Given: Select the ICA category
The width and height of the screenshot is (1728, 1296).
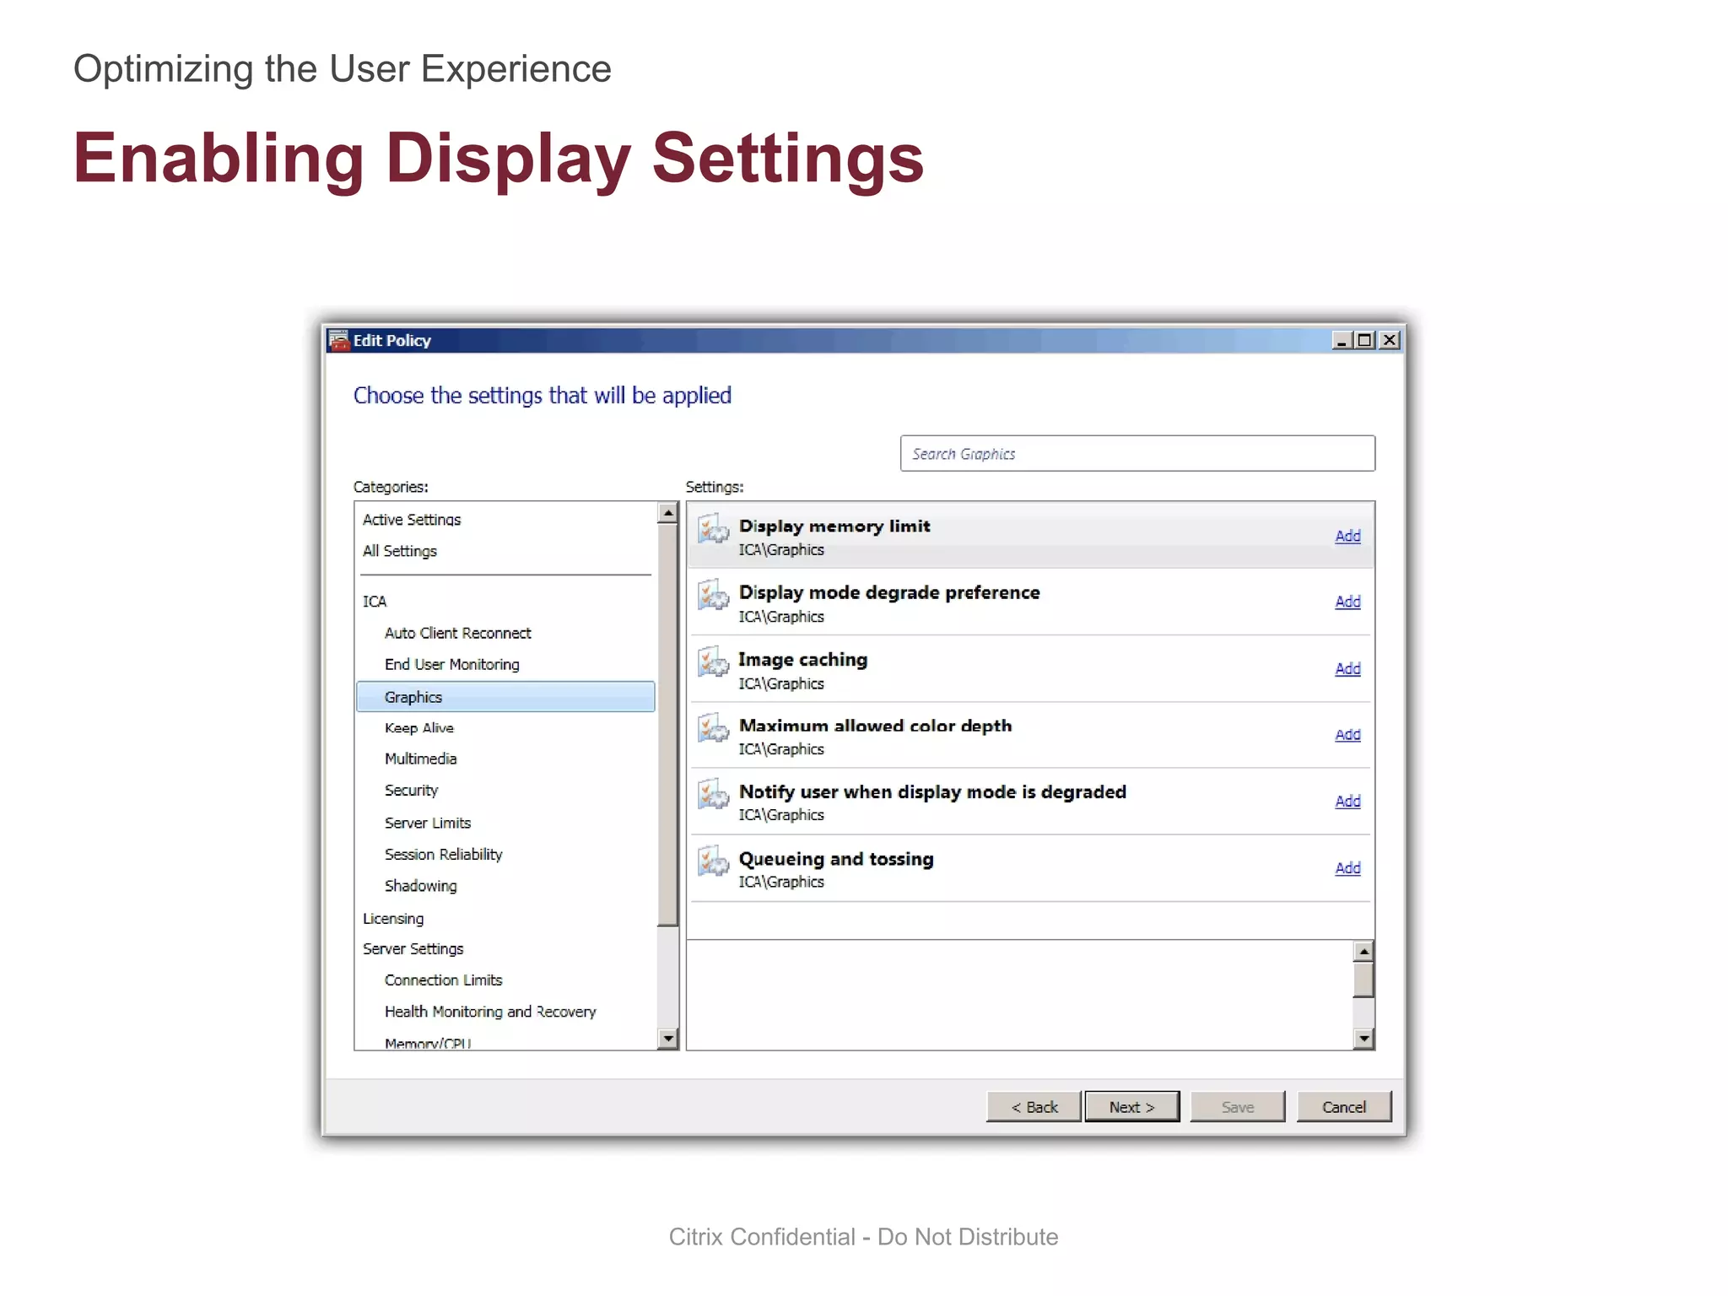Looking at the screenshot, I should click(x=375, y=602).
